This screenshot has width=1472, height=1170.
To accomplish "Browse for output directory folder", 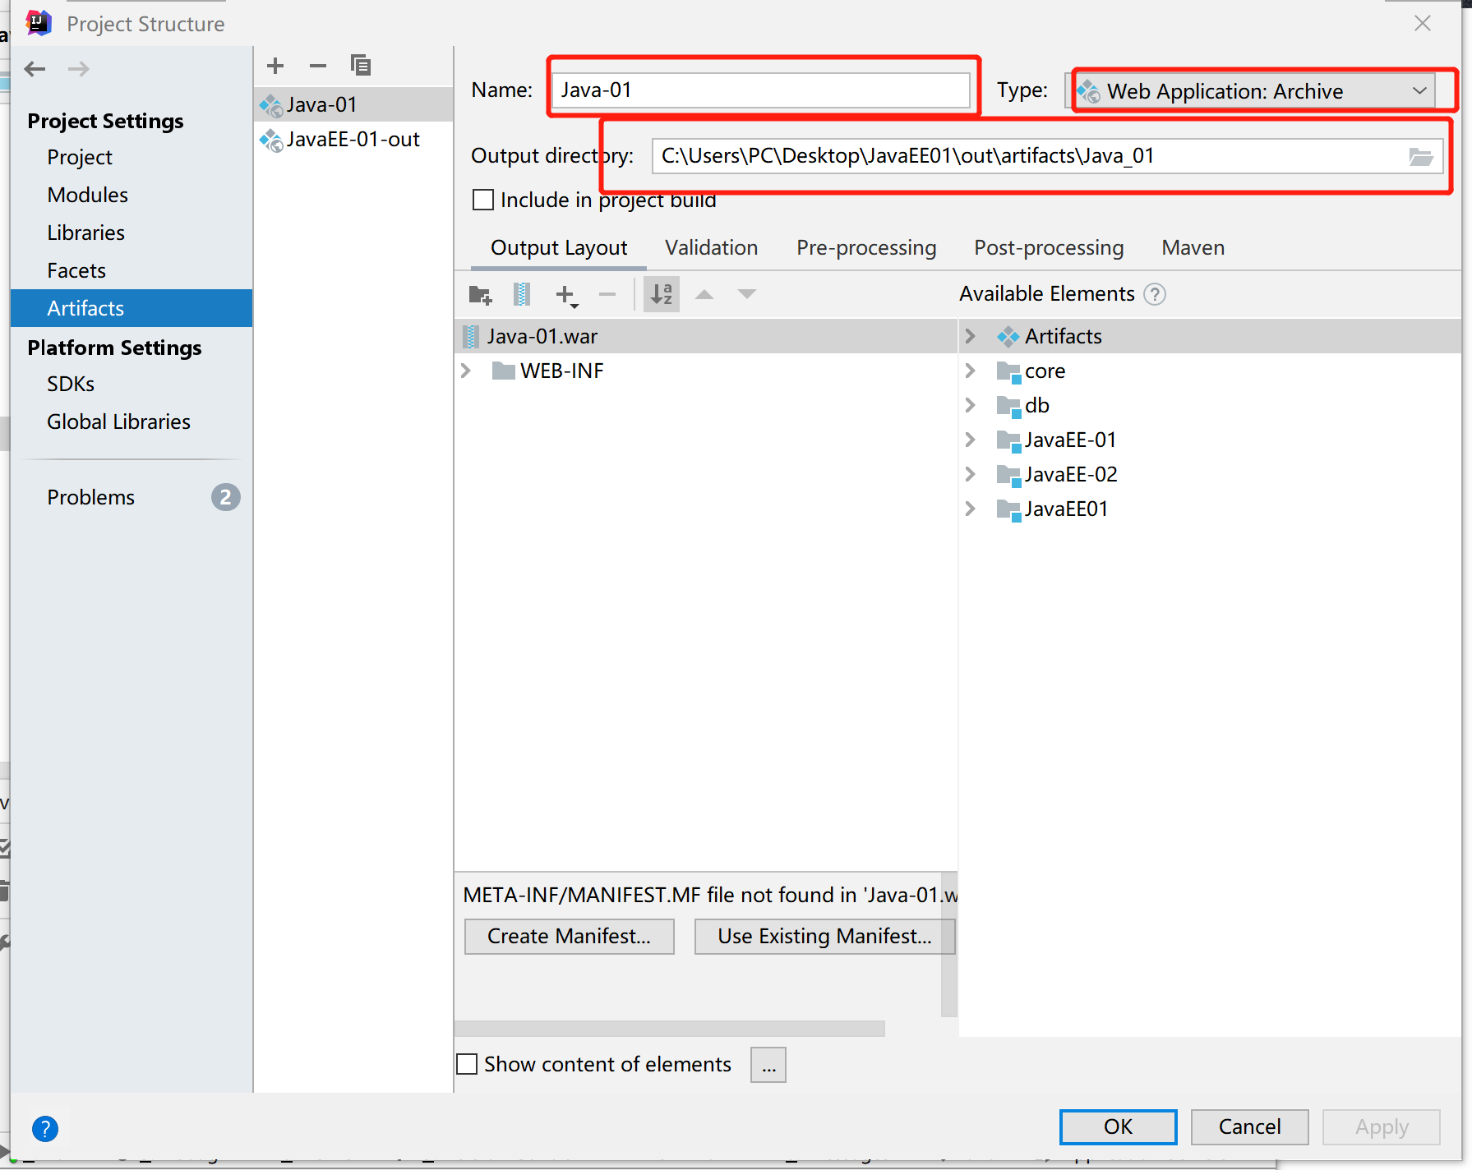I will click(1421, 156).
